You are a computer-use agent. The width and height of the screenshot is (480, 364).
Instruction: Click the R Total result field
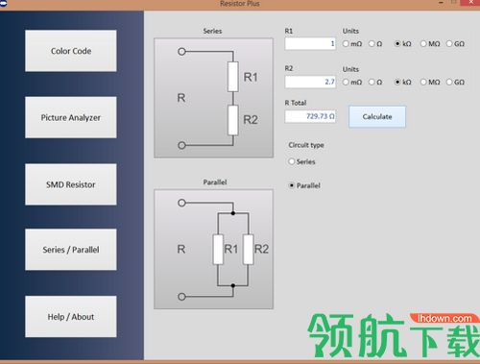310,116
